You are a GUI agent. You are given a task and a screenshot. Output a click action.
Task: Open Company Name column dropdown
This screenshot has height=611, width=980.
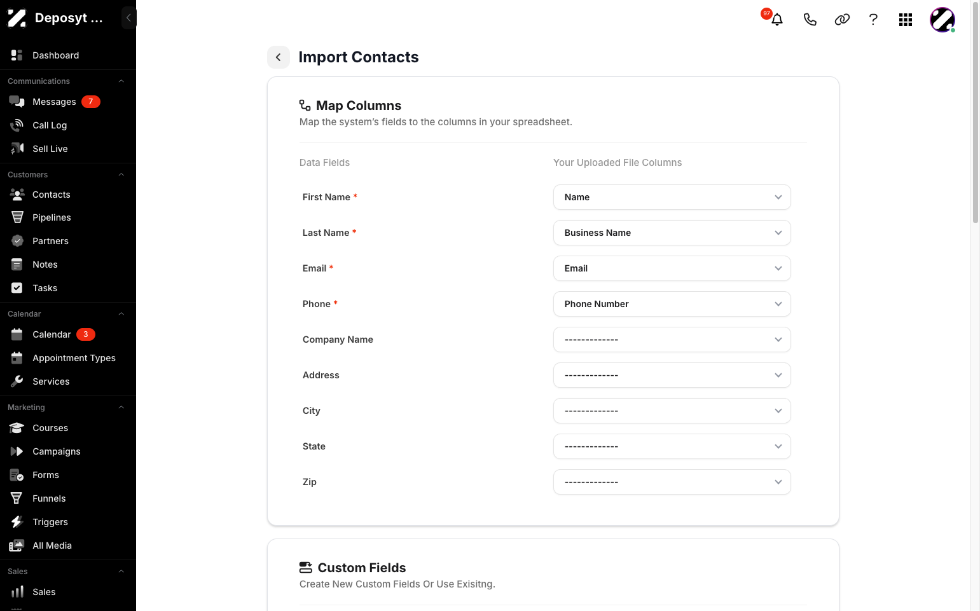[672, 340]
